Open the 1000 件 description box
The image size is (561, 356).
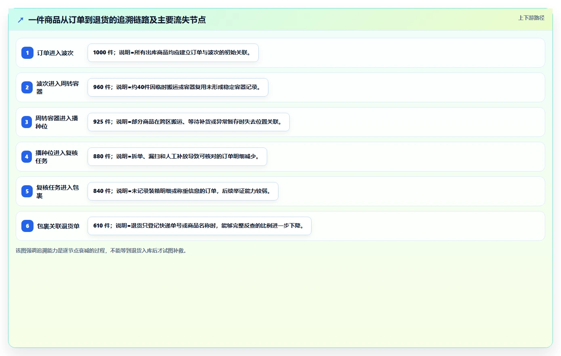pyautogui.click(x=173, y=53)
